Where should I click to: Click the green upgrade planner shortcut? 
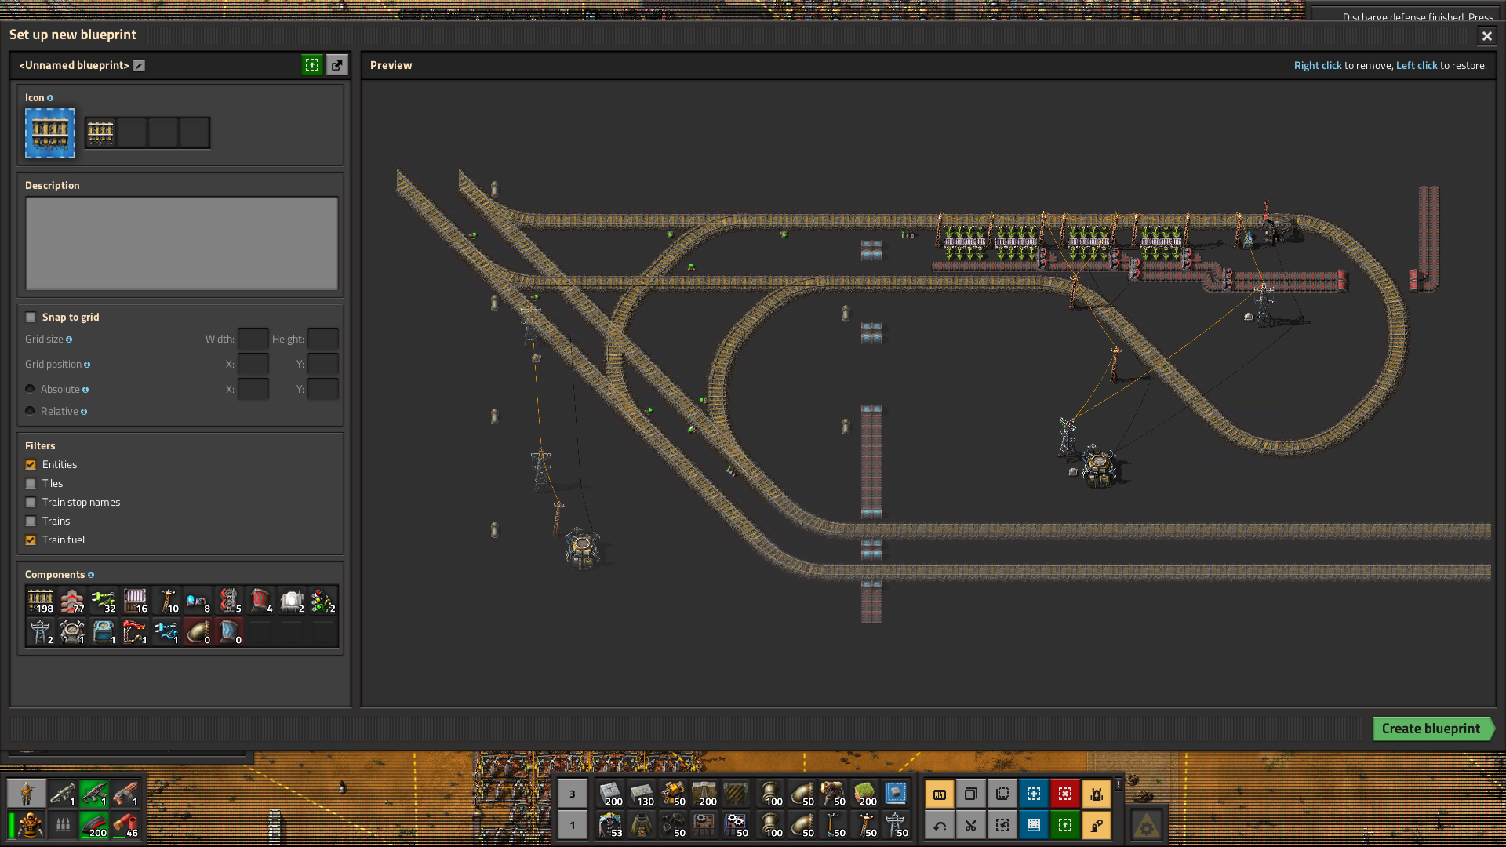point(1065,826)
